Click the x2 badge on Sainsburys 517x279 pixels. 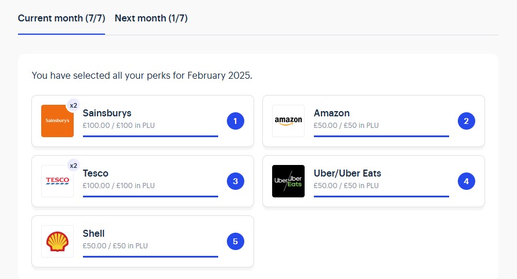(73, 105)
